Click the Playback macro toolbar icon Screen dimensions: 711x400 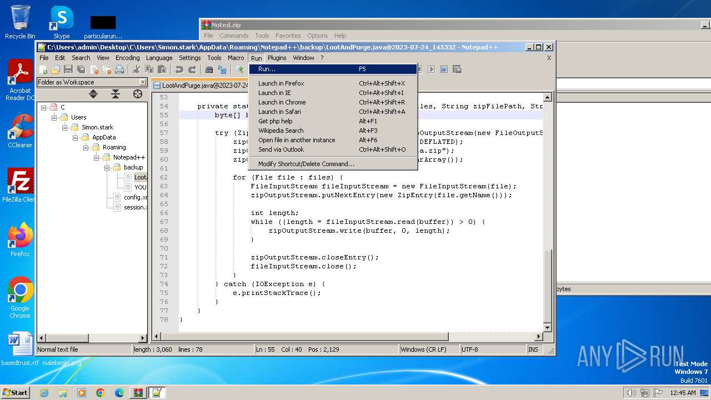pyautogui.click(x=432, y=69)
